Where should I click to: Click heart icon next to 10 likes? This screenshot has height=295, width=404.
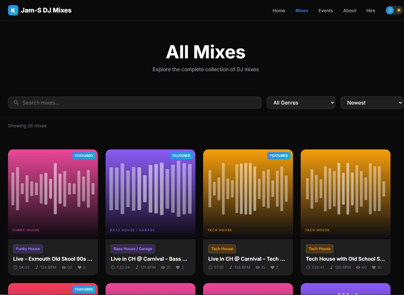[x=374, y=267]
